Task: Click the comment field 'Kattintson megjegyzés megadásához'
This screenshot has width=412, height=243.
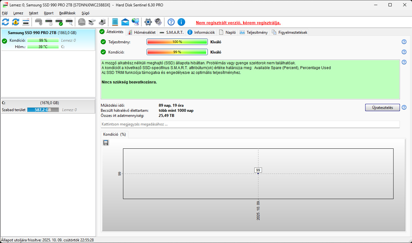Action: [x=250, y=124]
